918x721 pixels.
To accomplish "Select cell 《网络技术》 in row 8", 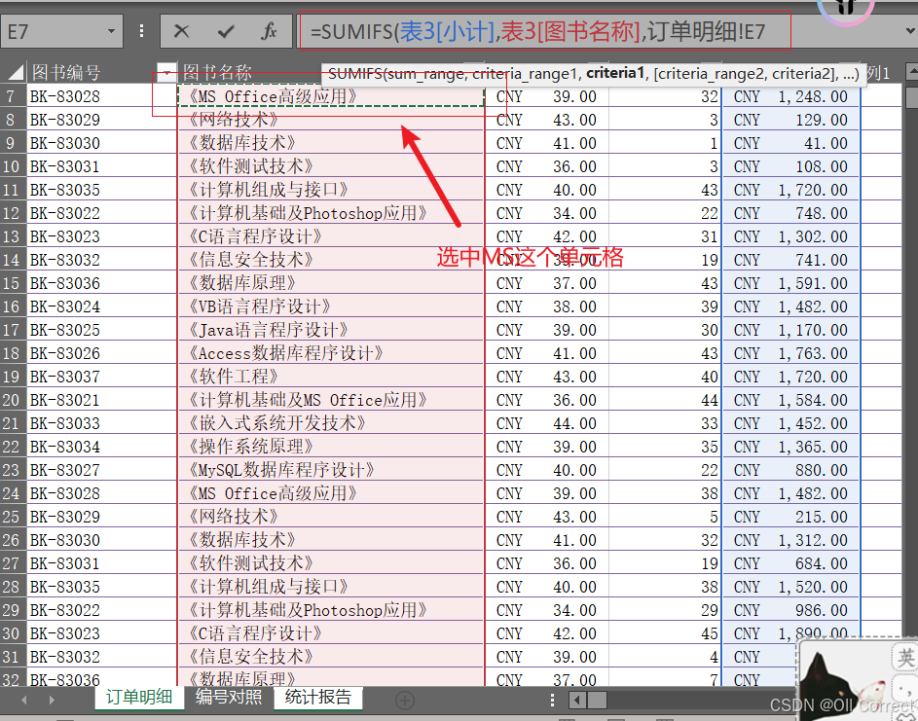I will [331, 120].
